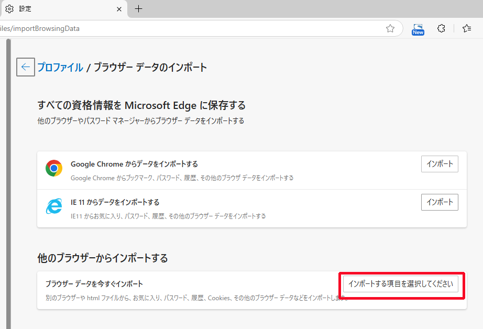Open the New feature toolbar icon
The image size is (483, 329).
(x=418, y=29)
